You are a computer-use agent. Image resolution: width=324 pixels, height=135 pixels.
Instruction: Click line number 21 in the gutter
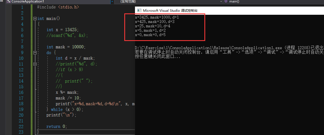pos(21,121)
